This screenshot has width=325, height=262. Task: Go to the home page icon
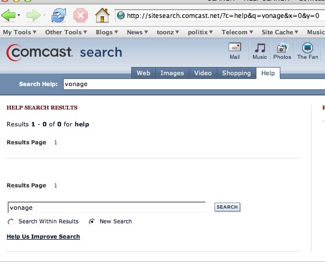tap(102, 15)
